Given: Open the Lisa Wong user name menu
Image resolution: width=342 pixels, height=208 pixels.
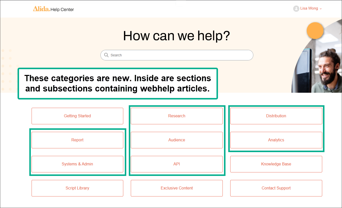Looking at the screenshot, I should [309, 8].
